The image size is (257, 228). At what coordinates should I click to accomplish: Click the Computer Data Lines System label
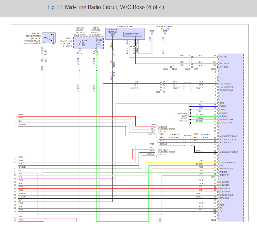pos(181,117)
